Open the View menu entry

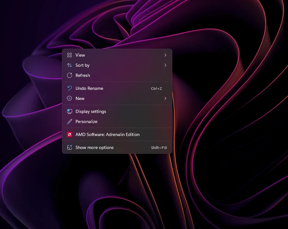coord(117,55)
